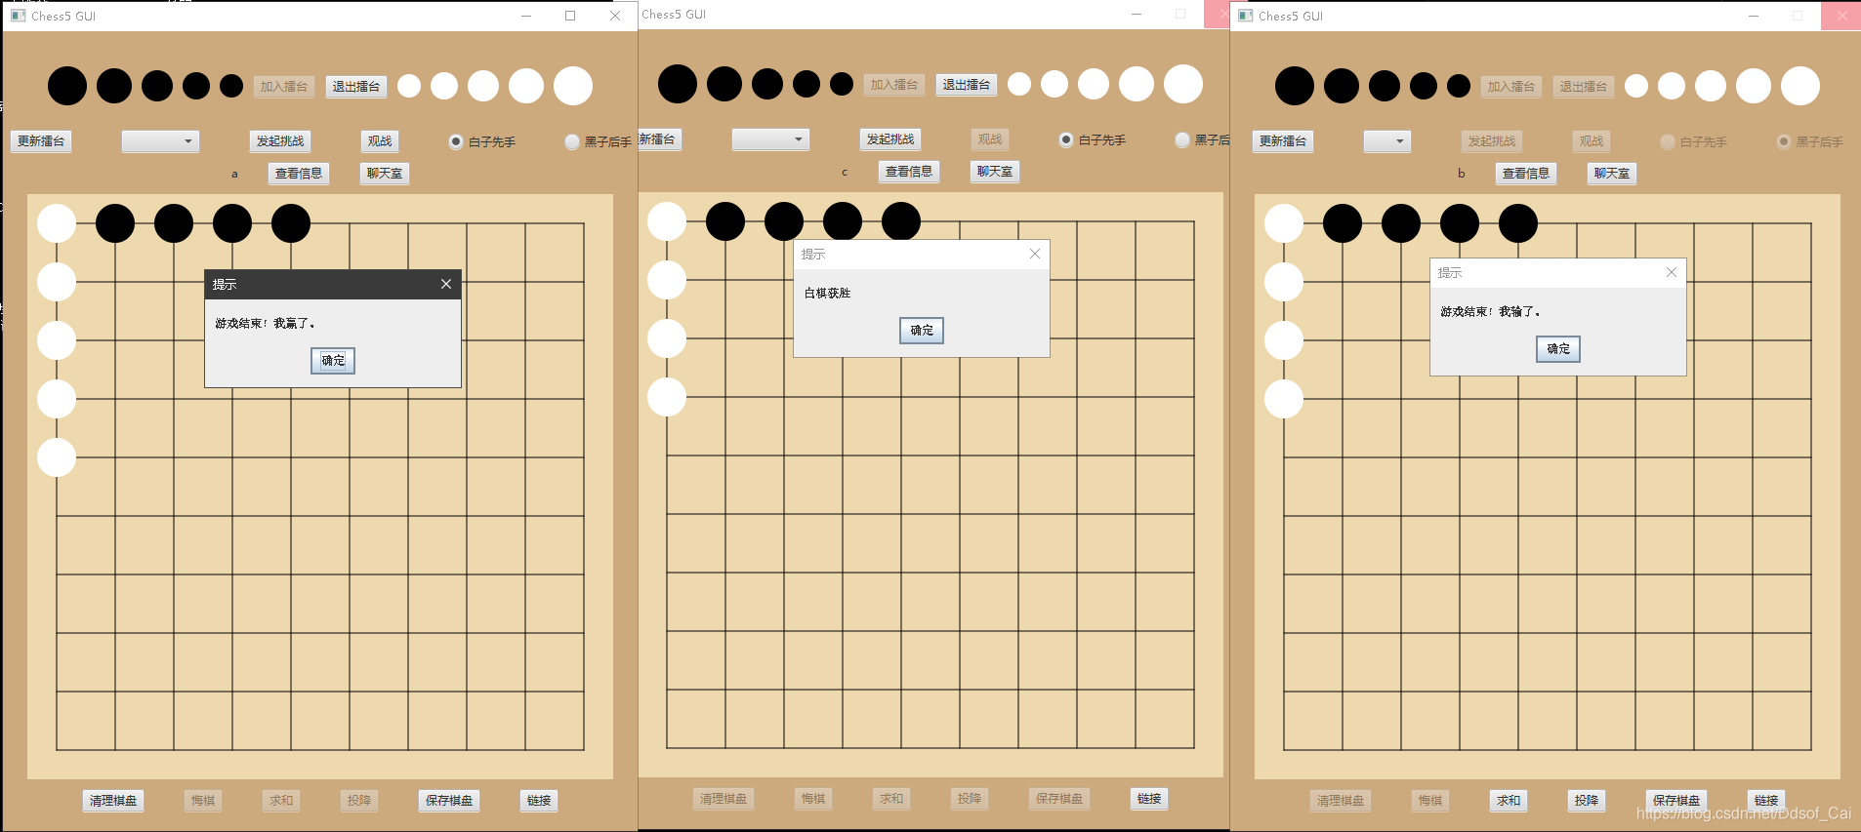Click 观战 in the middle window
Screen dimensions: 1861x832
click(990, 139)
